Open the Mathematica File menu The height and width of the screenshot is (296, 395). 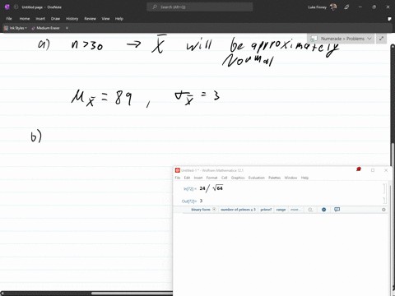[178, 178]
